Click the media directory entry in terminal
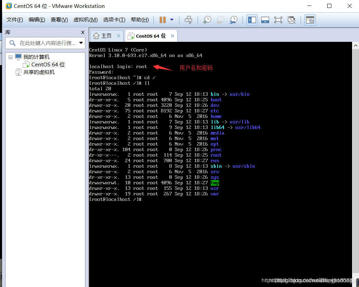 click(217, 133)
